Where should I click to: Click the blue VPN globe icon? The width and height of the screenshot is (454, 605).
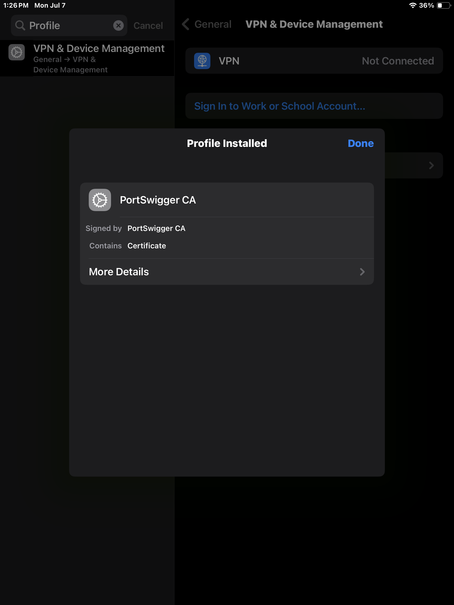(x=202, y=61)
